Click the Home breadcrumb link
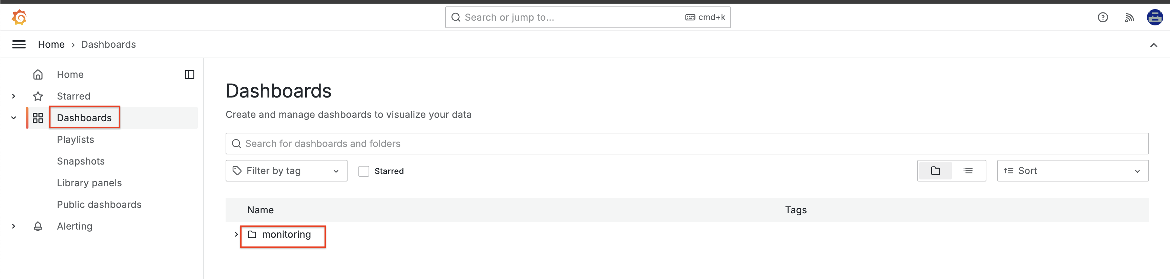This screenshot has width=1170, height=279. (51, 44)
